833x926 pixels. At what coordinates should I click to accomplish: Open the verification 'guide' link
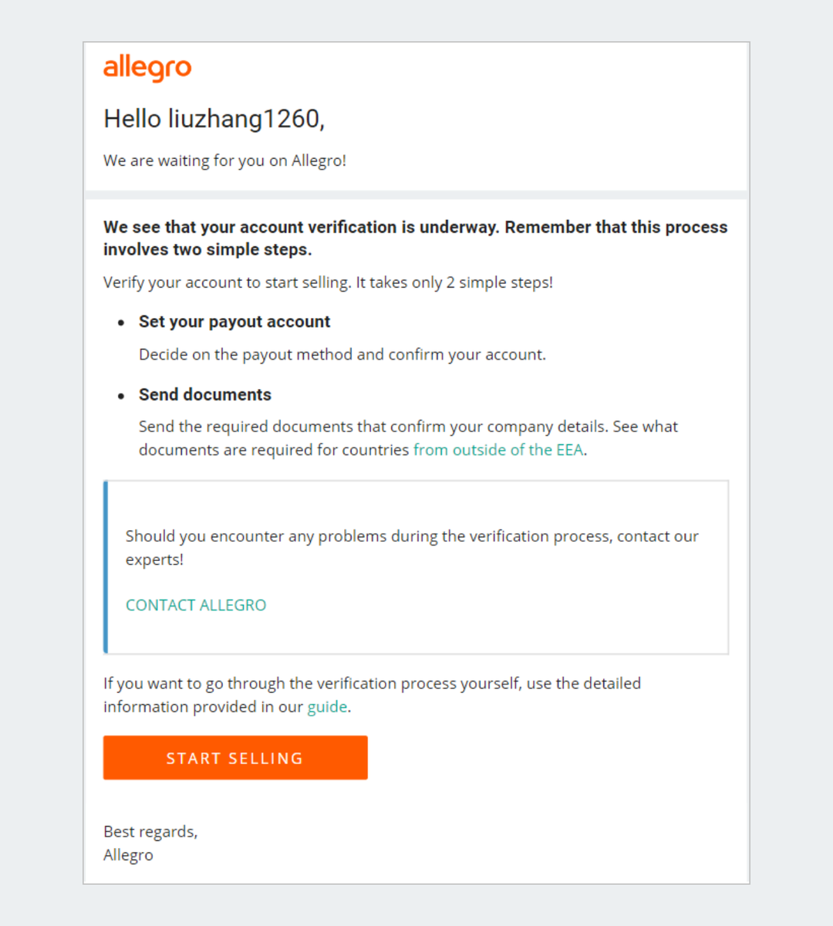tap(327, 706)
